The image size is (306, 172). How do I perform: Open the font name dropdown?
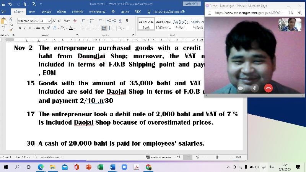tap(37, 21)
